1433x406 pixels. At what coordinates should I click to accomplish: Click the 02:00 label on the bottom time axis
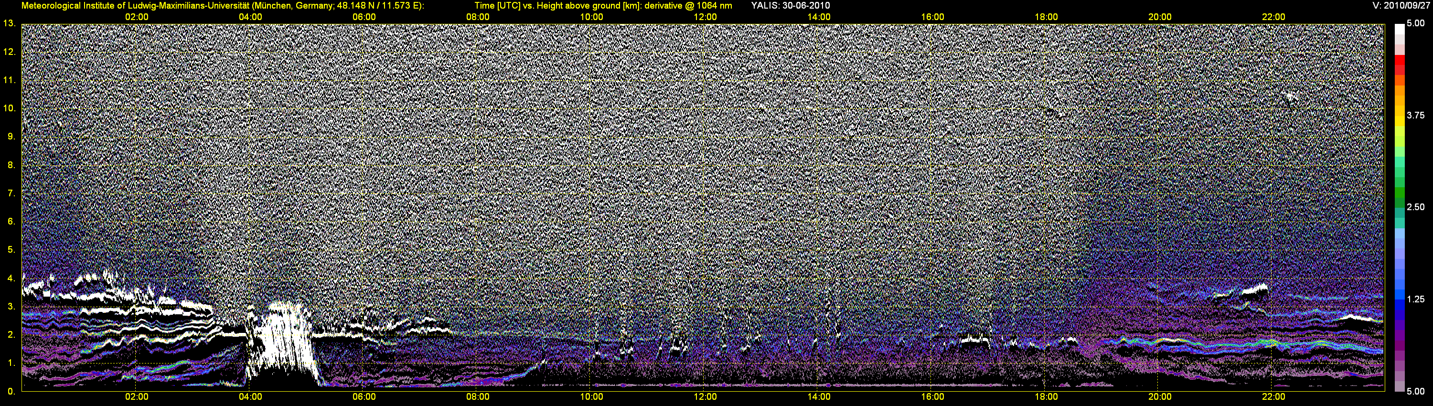coord(136,397)
